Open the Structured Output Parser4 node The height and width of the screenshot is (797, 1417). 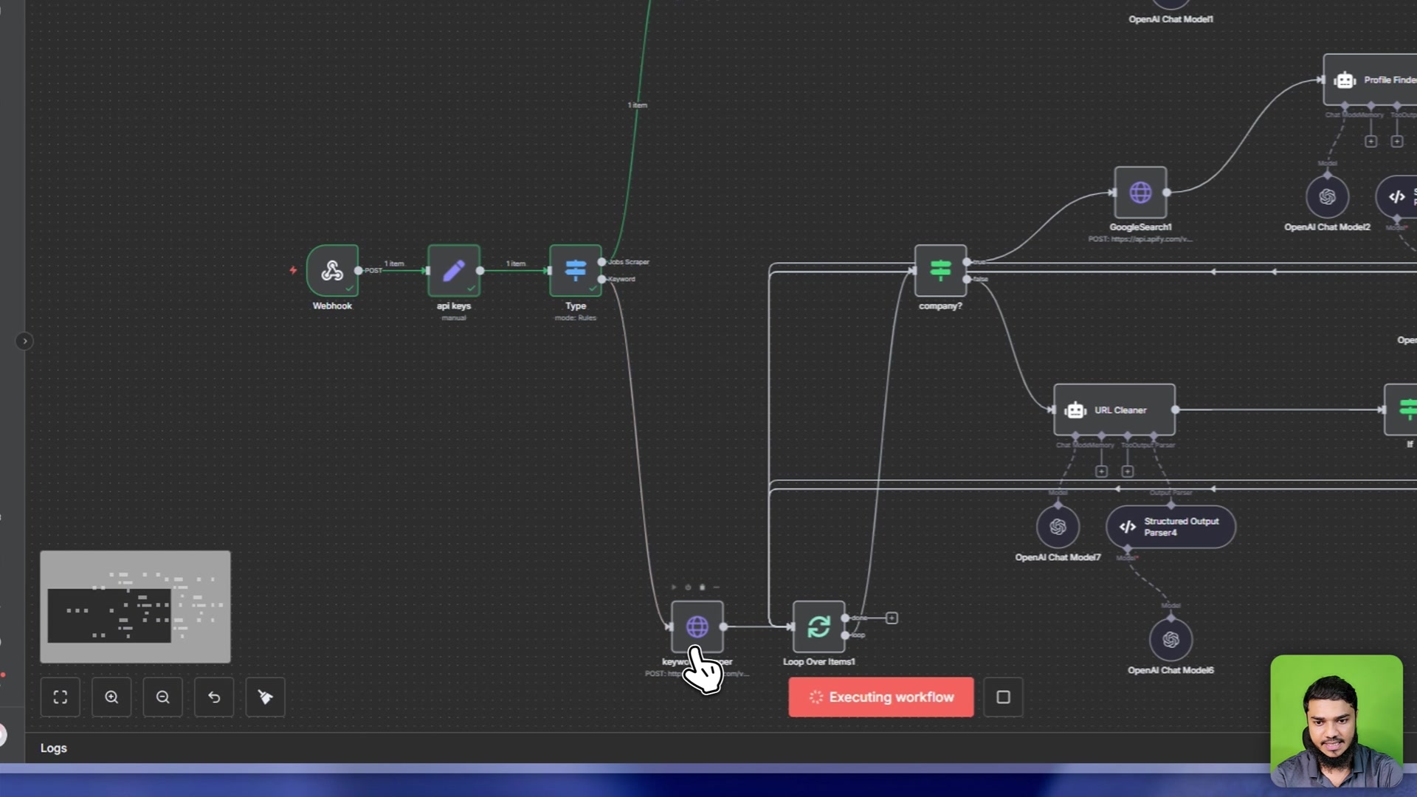click(1171, 527)
